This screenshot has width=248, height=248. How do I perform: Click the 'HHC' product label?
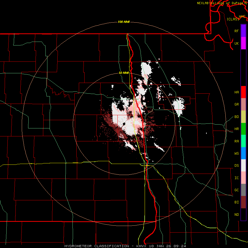[x=242, y=17]
